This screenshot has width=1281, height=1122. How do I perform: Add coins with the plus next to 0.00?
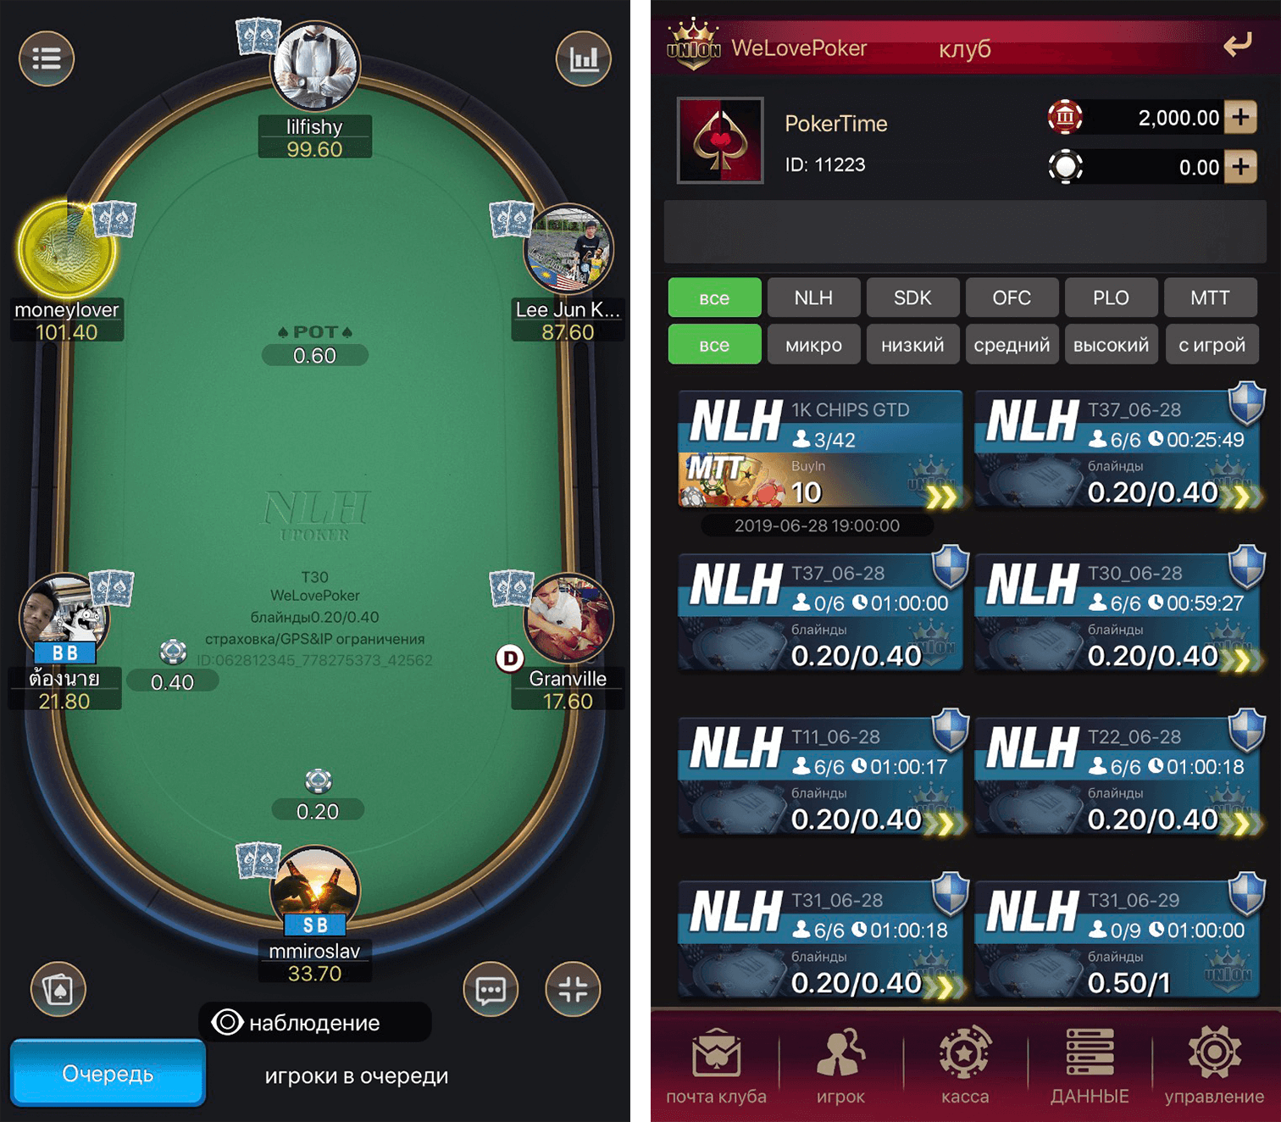pos(1240,166)
